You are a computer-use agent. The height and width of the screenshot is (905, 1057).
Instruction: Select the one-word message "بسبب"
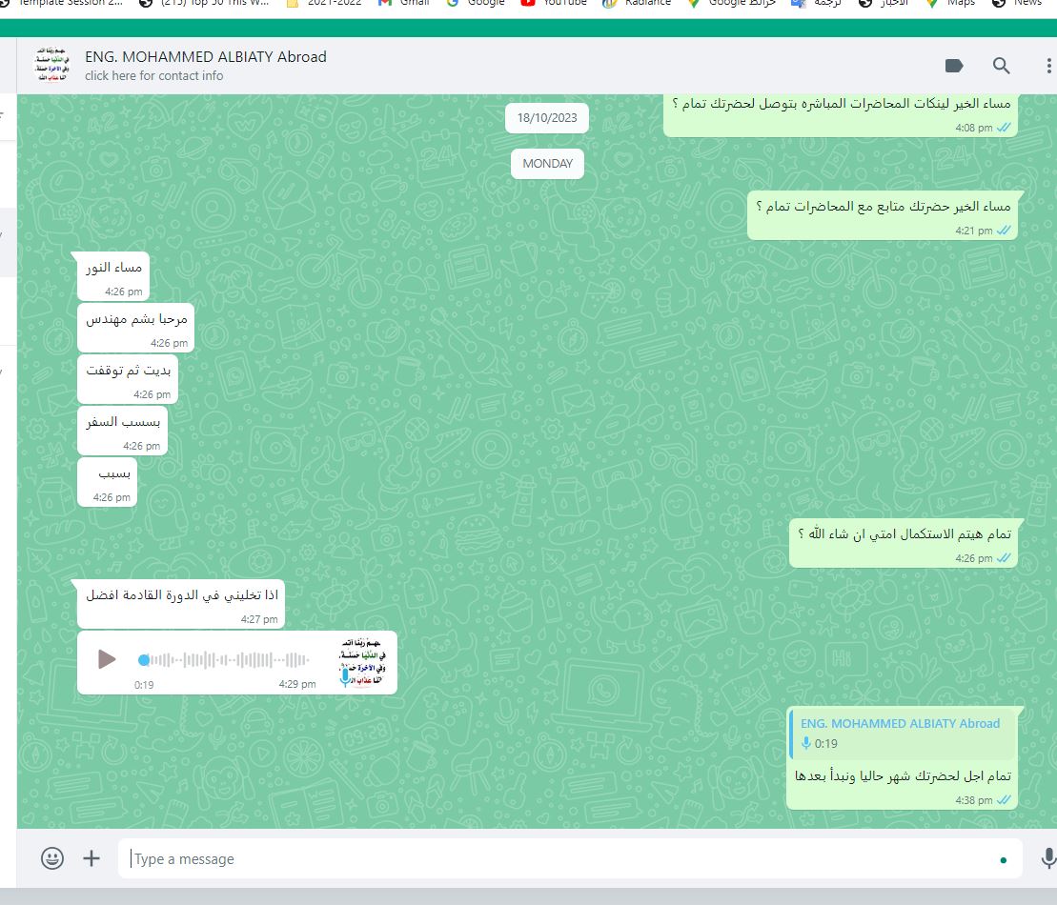pyautogui.click(x=107, y=482)
